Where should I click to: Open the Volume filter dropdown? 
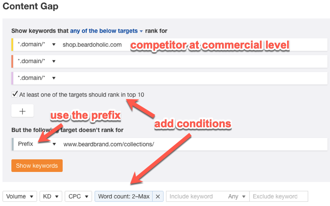coord(20,197)
